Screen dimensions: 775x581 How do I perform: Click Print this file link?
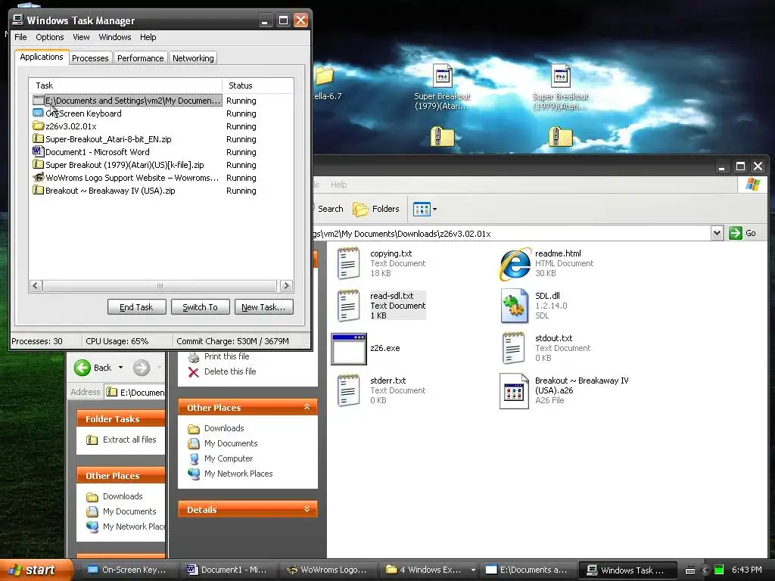point(226,356)
